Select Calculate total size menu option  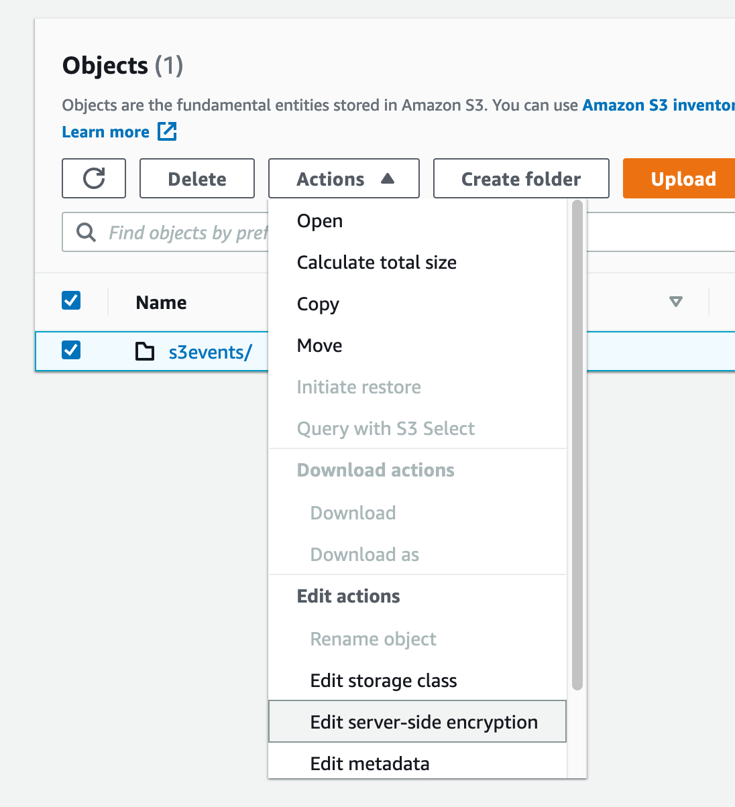(x=376, y=263)
